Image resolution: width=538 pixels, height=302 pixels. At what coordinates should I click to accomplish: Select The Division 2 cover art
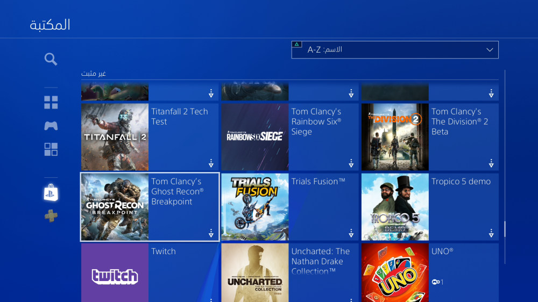(x=395, y=137)
